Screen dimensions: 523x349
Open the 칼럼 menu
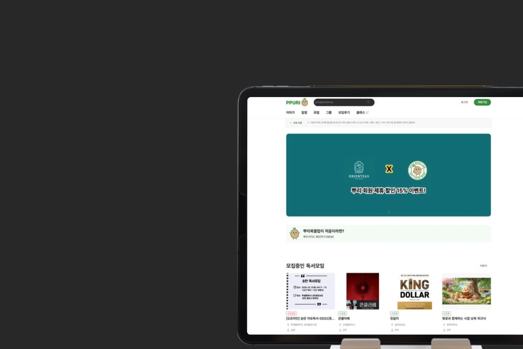point(304,112)
